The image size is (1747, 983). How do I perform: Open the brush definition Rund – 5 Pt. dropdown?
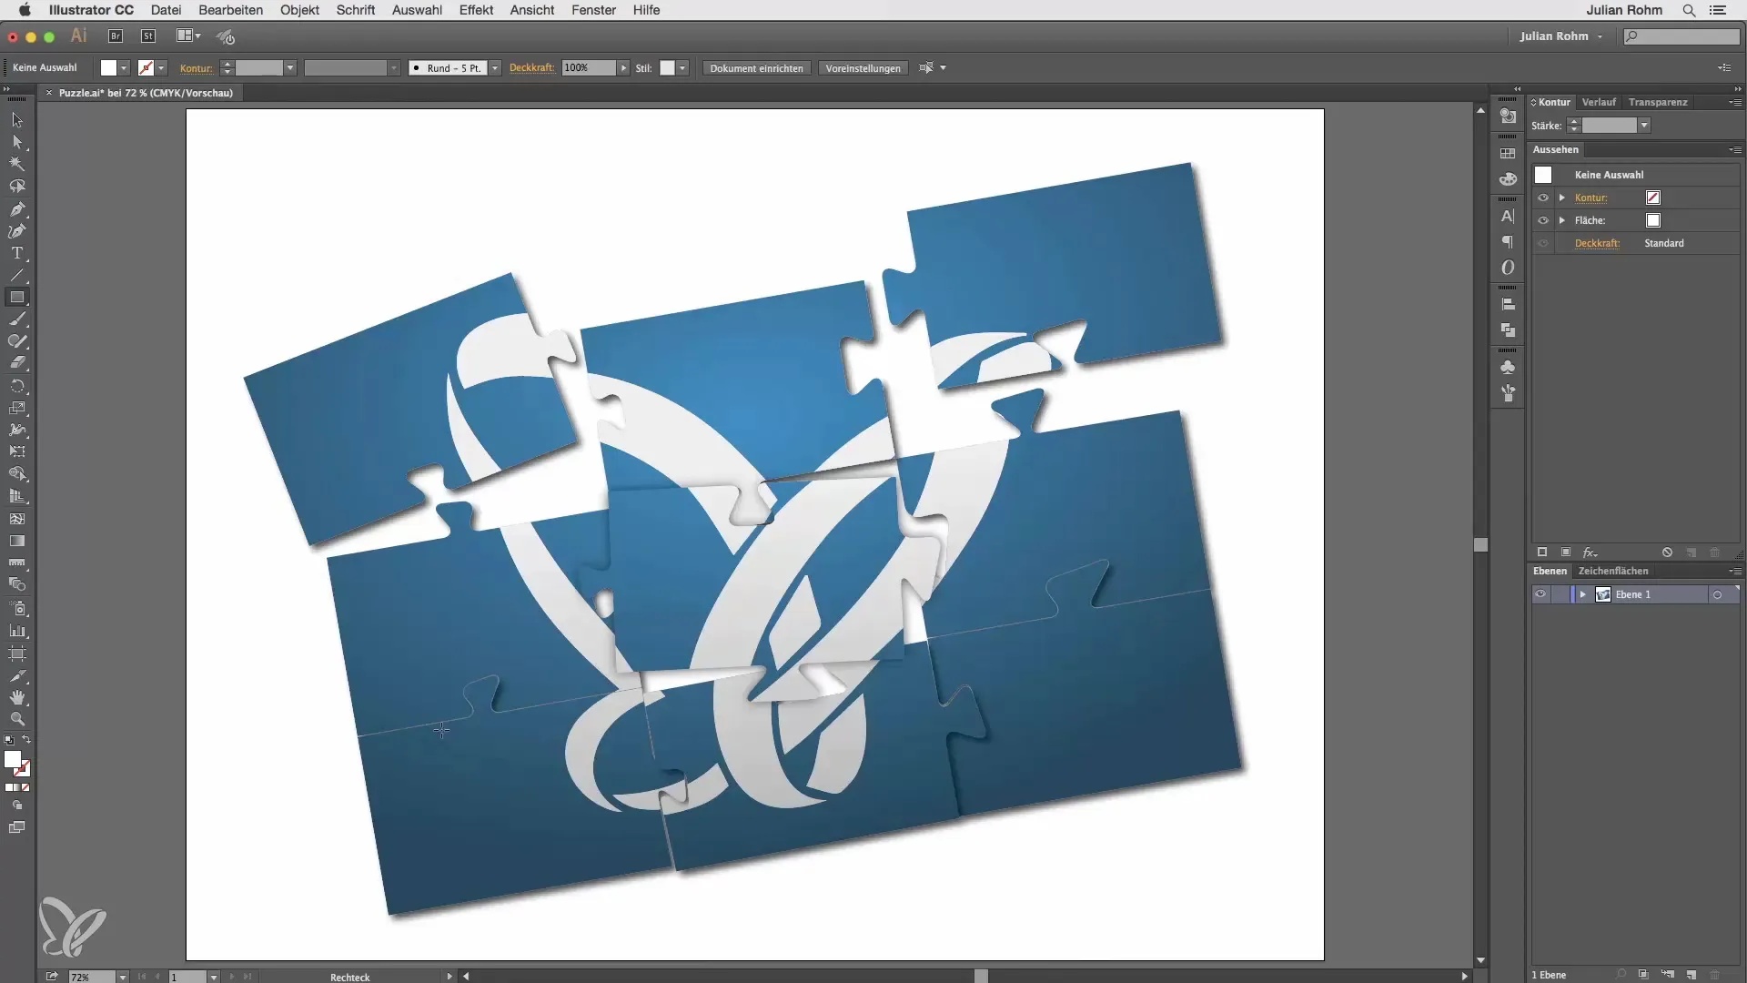coord(495,68)
